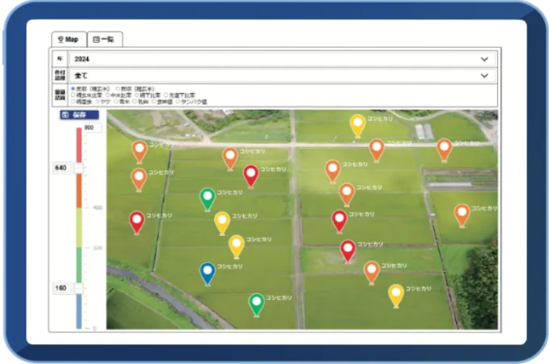Click the topmost yellow pin on the map
Image resolution: width=549 pixels, height=364 pixels.
(x=357, y=123)
